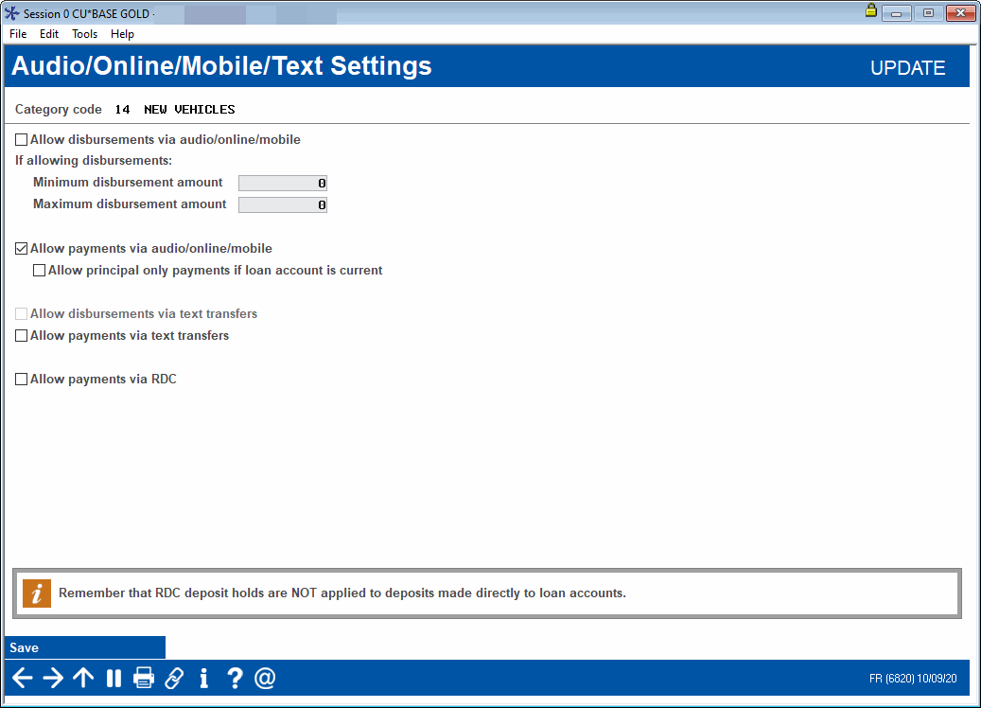Click the Minimum disbursement amount field
This screenshot has height=708, width=981.
coord(283,183)
